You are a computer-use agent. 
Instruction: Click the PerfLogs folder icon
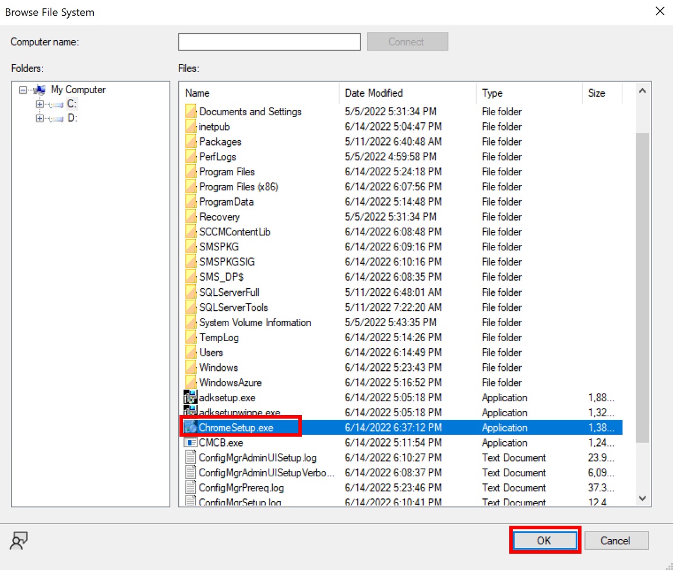[191, 157]
